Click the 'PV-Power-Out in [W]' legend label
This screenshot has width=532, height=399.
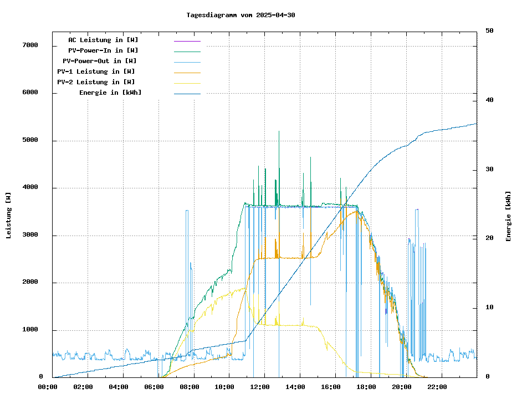99,61
